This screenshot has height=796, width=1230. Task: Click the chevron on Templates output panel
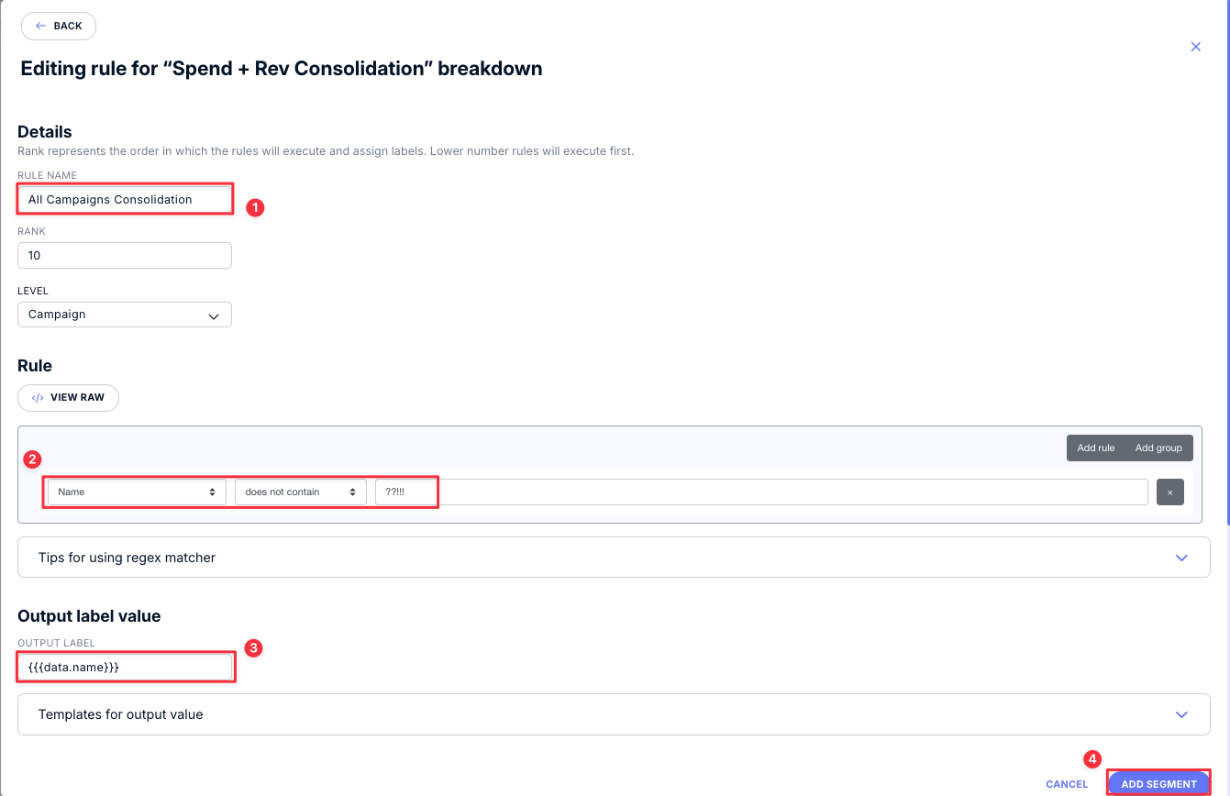pyautogui.click(x=1181, y=714)
